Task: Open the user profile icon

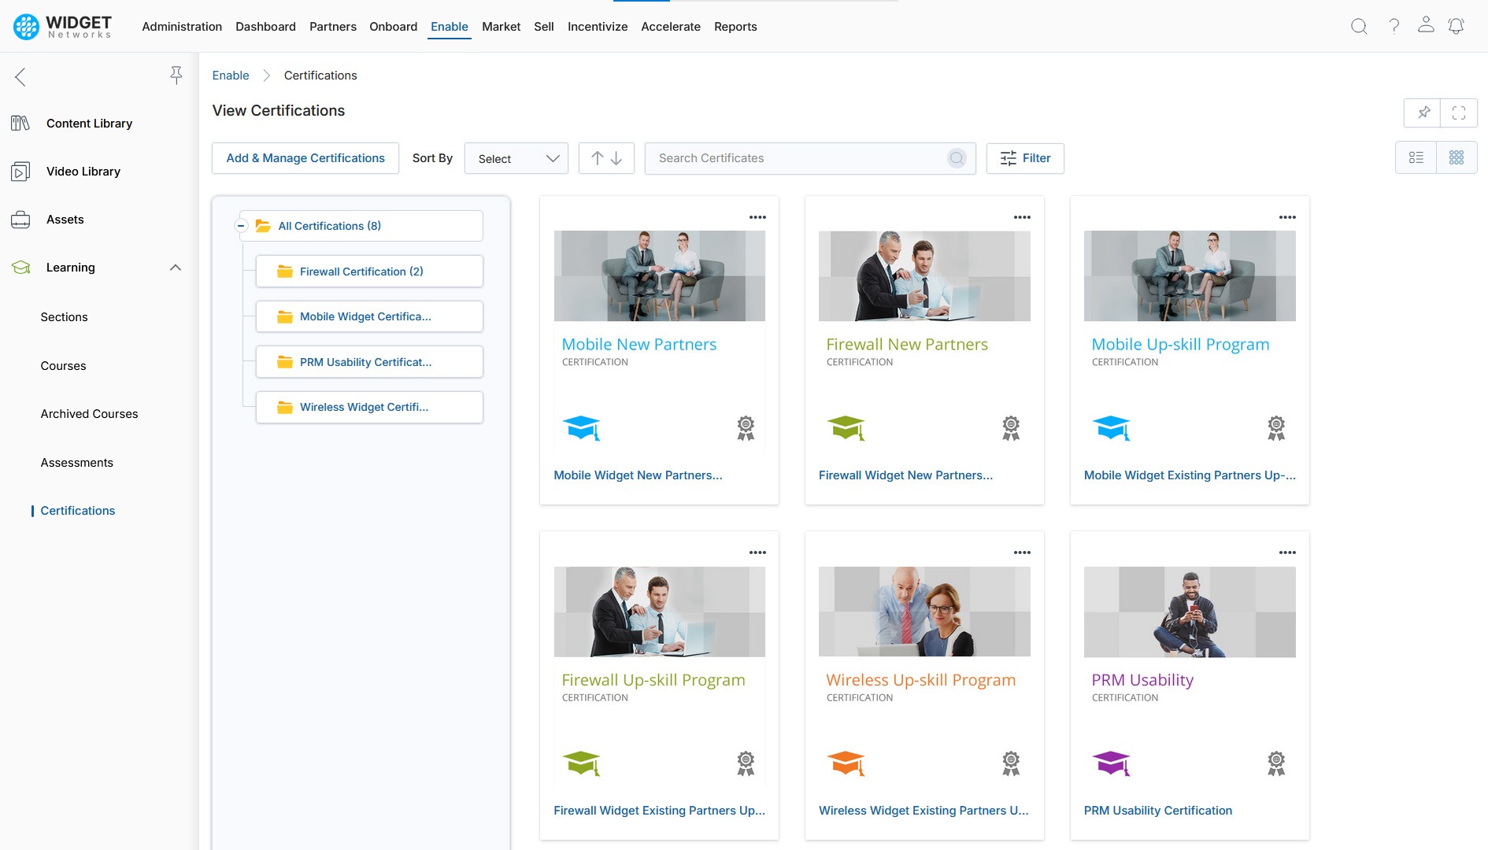Action: [1425, 26]
